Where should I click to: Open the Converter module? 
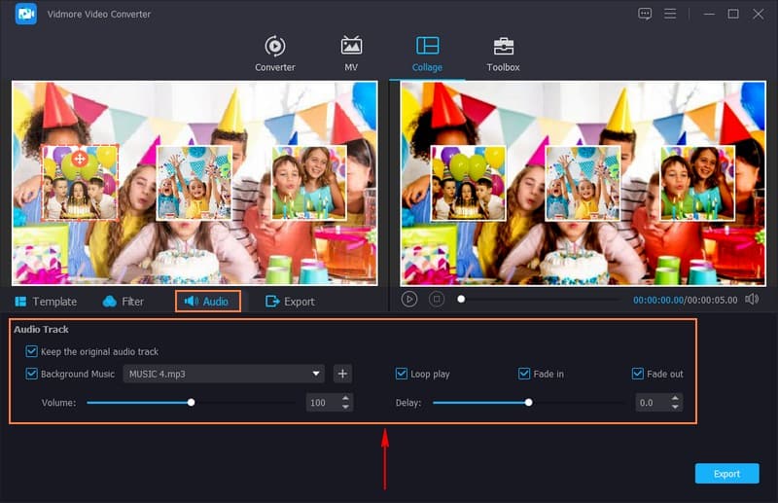coord(275,54)
